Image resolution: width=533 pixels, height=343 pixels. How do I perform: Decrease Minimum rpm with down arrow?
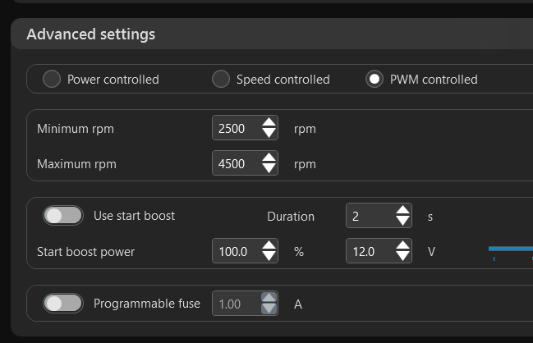[x=269, y=134]
